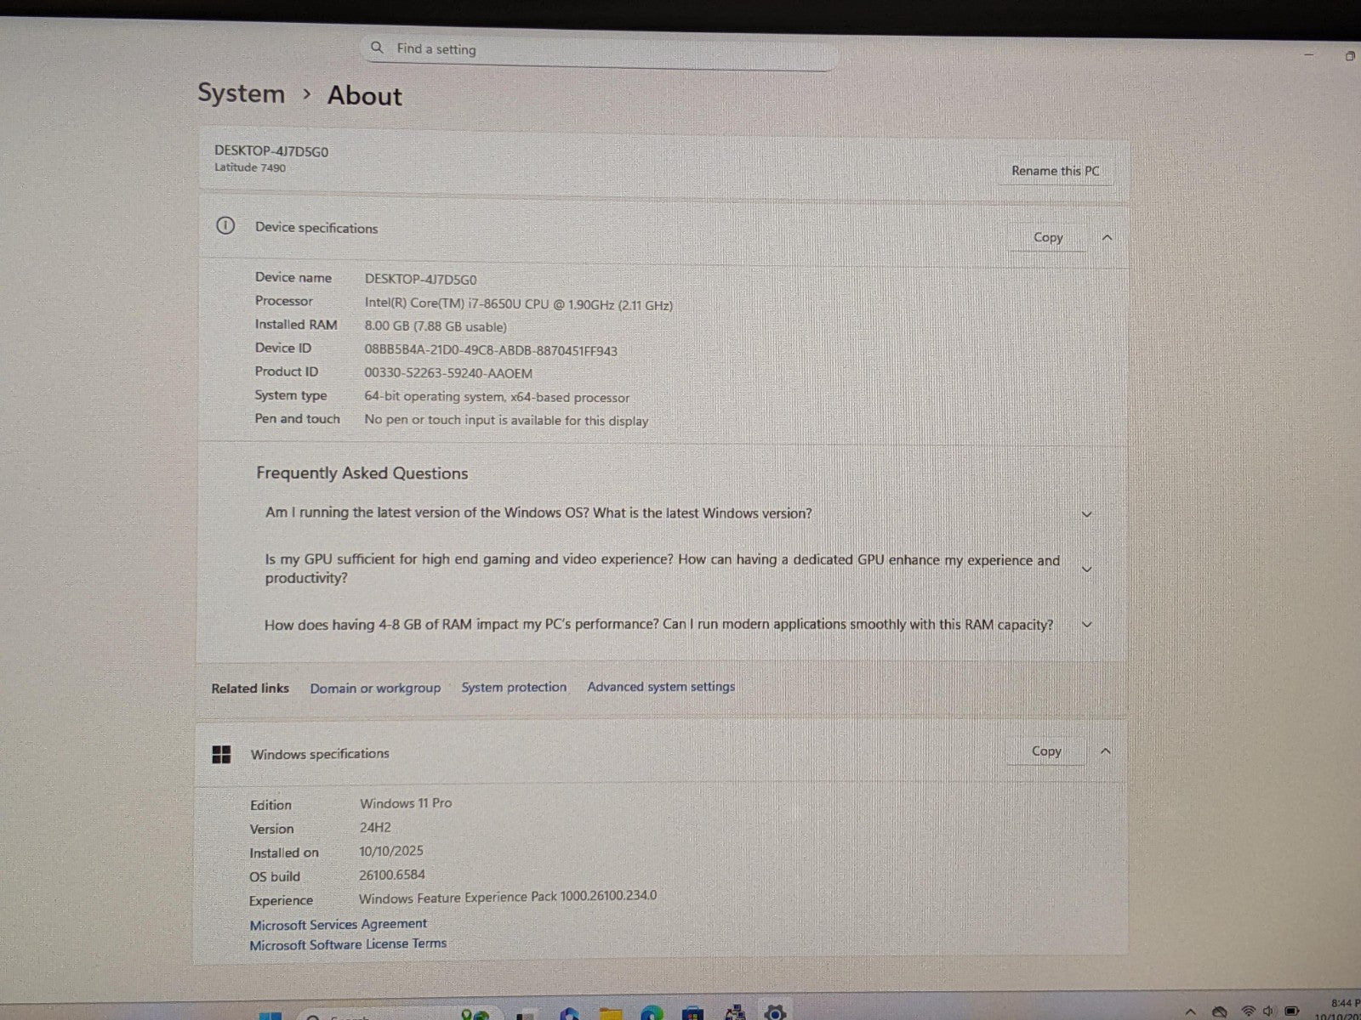Click the Rename this PC button
This screenshot has width=1361, height=1020.
tap(1055, 171)
